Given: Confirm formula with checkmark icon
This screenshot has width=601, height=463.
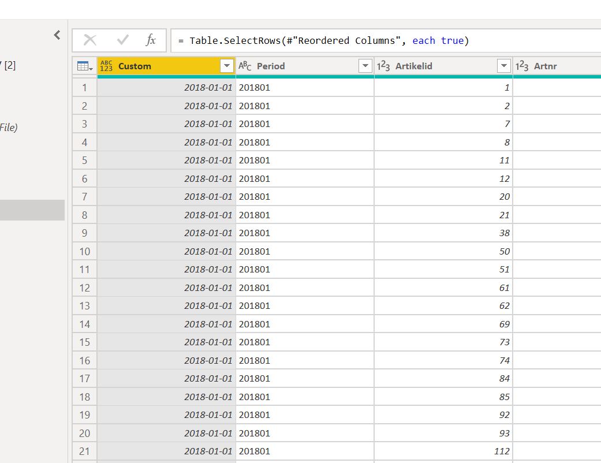Looking at the screenshot, I should click(x=122, y=40).
